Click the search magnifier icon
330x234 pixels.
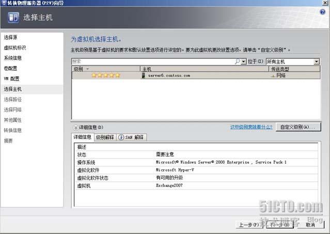point(238,61)
